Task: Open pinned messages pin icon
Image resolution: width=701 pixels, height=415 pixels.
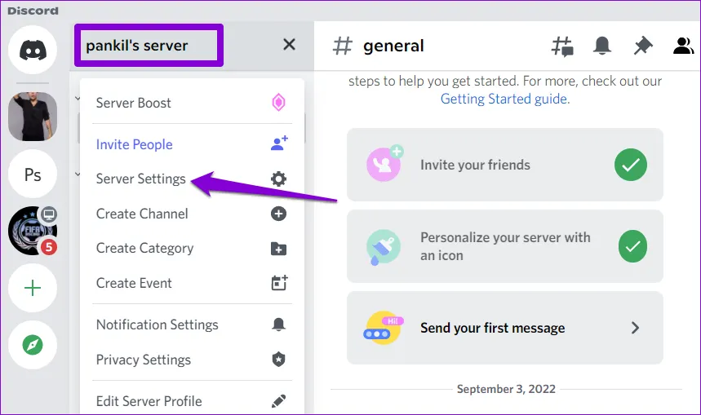Action: pyautogui.click(x=643, y=46)
